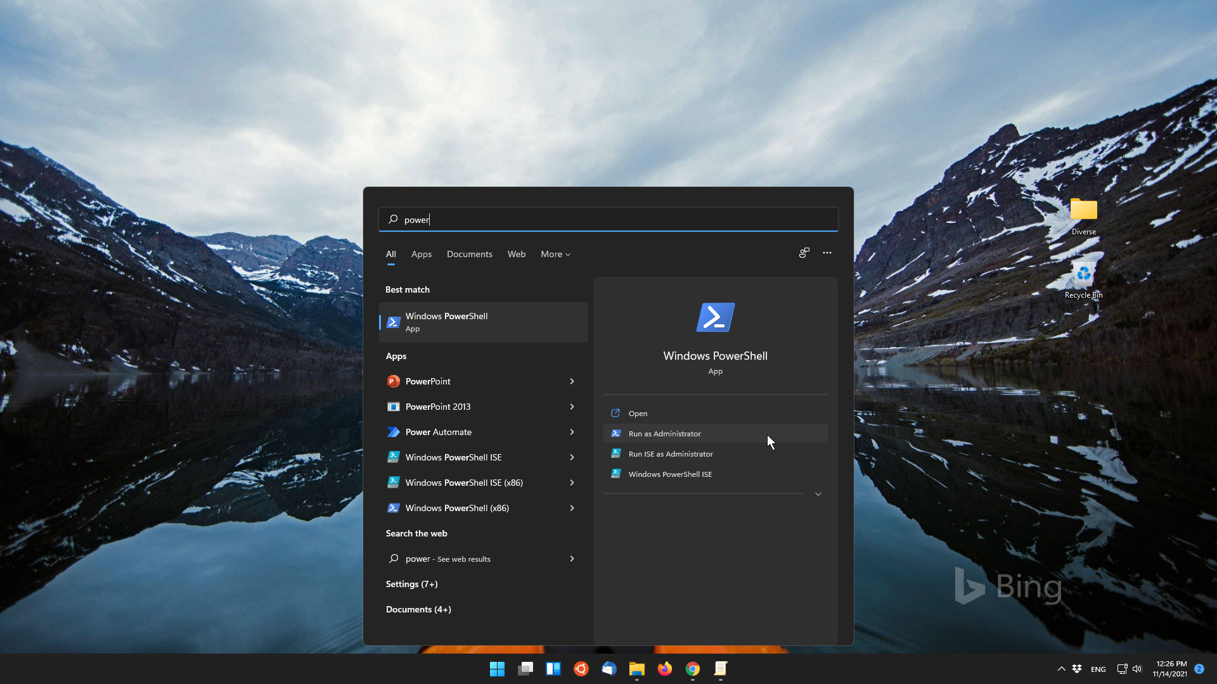1217x684 pixels.
Task: Click the web search magnifier icon
Action: pos(394,559)
